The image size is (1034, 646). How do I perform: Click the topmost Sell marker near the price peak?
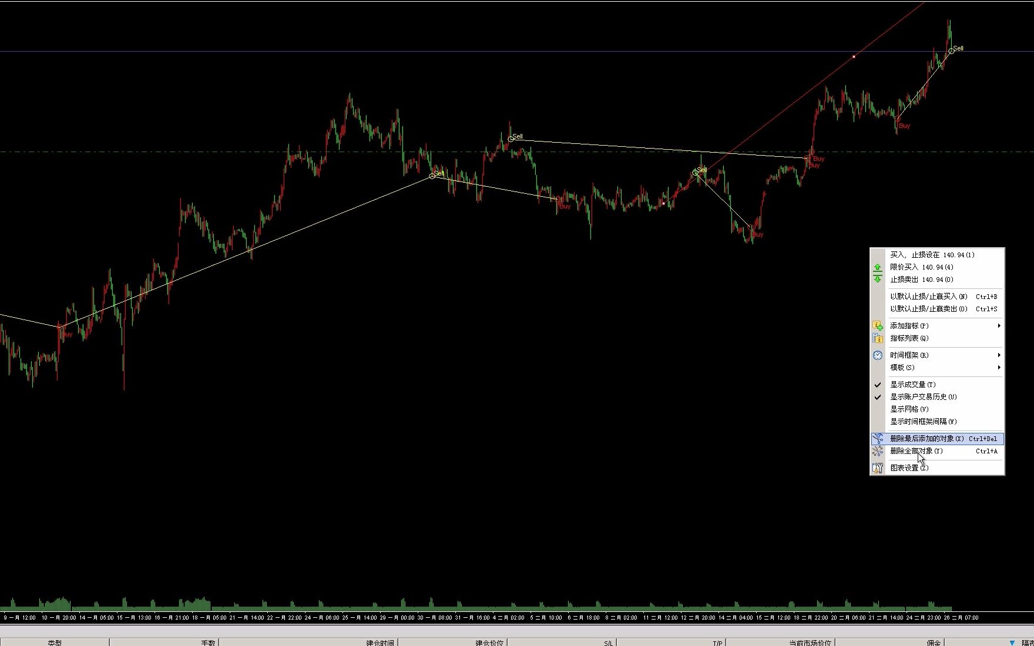point(951,51)
